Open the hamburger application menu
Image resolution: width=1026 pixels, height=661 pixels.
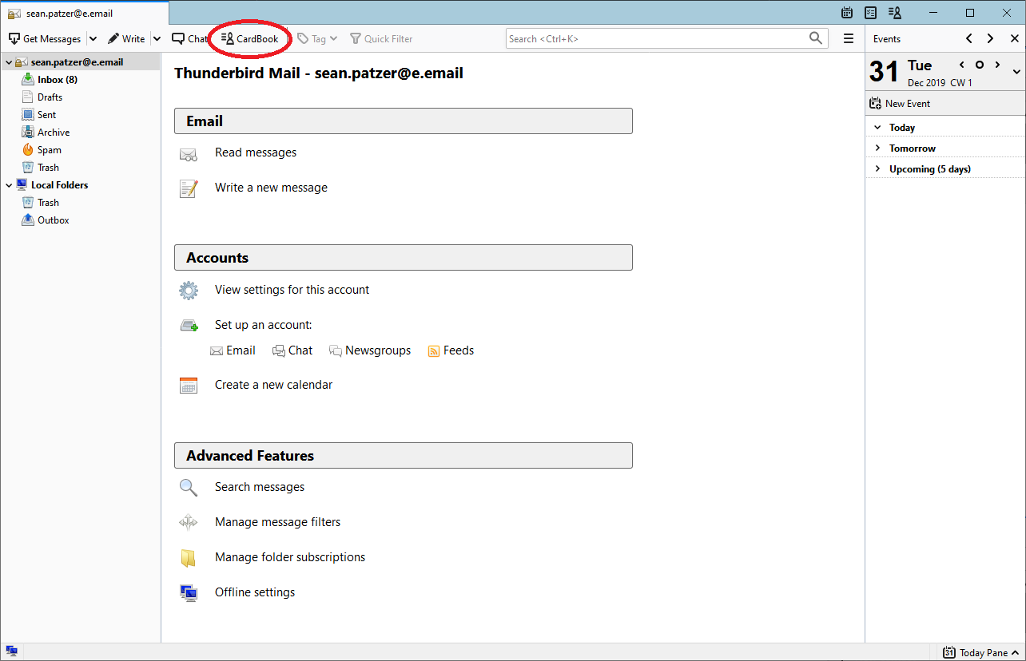849,38
